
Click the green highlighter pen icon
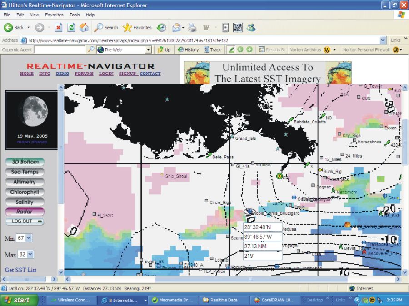(231, 49)
